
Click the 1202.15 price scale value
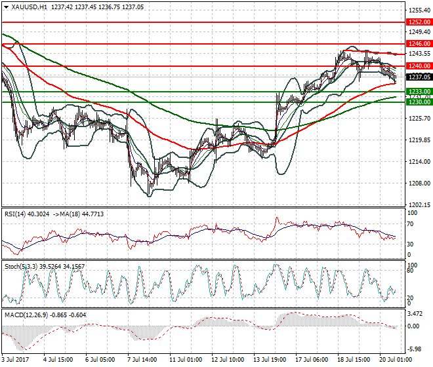tap(419, 205)
